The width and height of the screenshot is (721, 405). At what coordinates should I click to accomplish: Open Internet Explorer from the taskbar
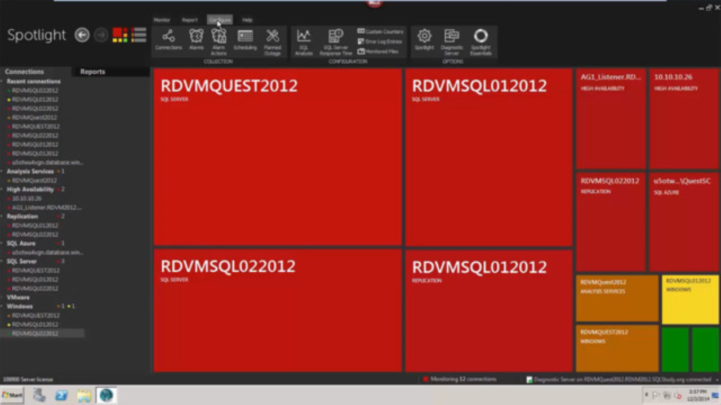click(x=106, y=395)
